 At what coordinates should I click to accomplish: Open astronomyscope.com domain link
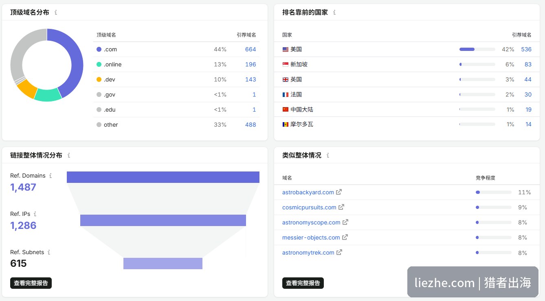pos(311,222)
